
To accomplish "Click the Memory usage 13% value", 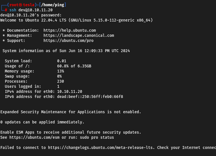I will click(x=61, y=71).
